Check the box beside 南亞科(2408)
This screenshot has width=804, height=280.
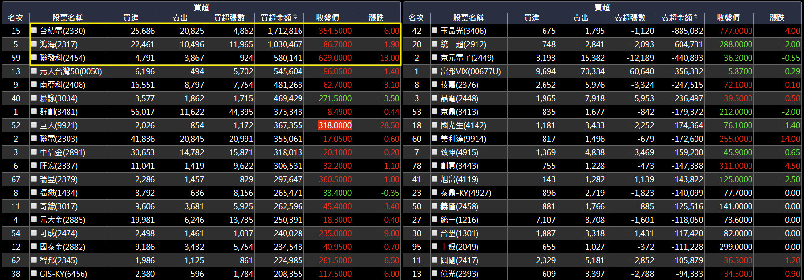pos(34,84)
